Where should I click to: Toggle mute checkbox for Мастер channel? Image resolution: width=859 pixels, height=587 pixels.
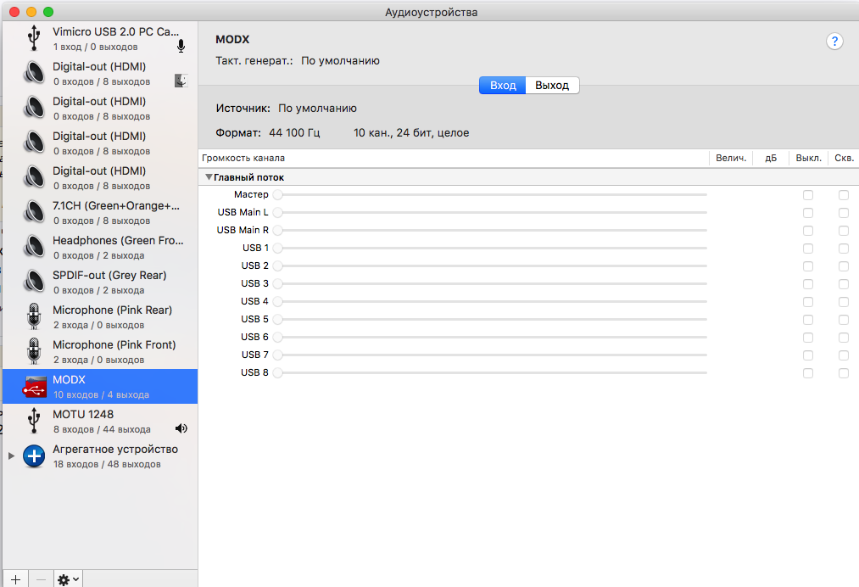808,195
